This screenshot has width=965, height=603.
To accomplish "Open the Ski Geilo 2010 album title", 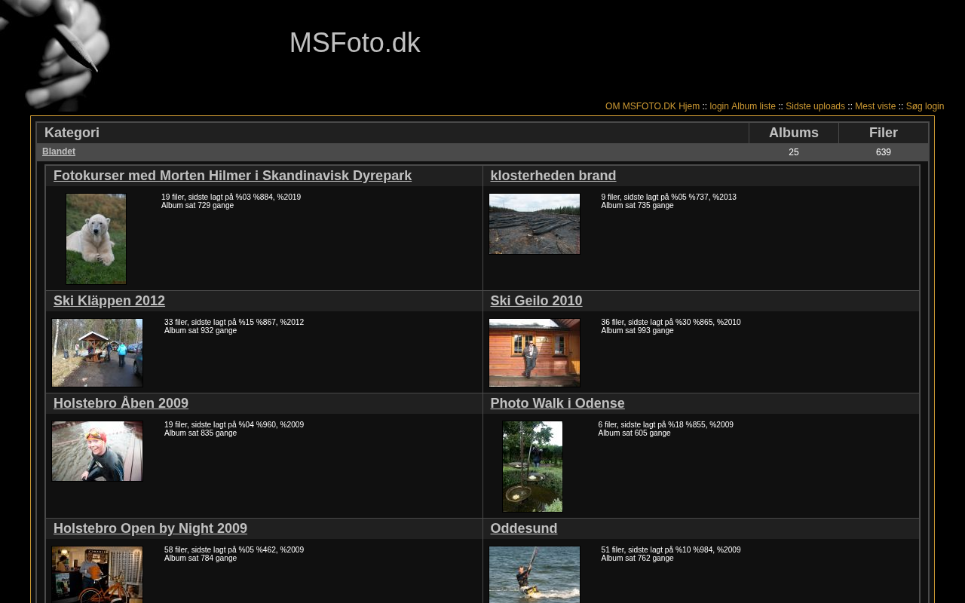I will tap(536, 301).
